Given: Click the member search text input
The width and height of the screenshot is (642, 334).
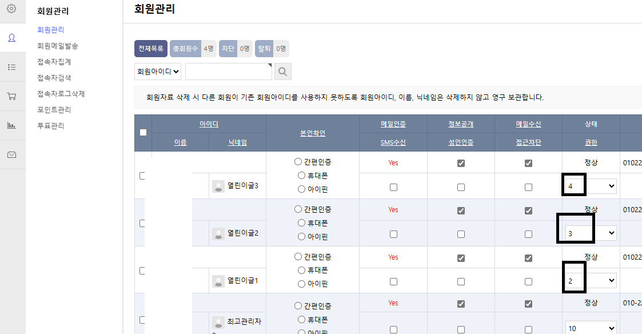Looking at the screenshot, I should (x=228, y=71).
